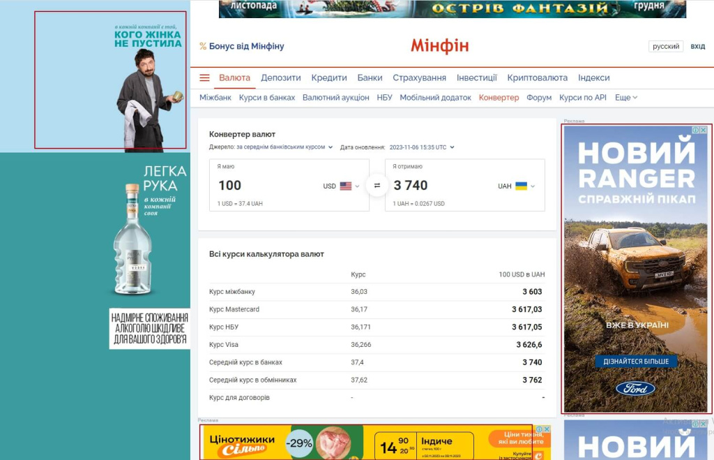Open the Індекси tab
Screen dimensions: 714x460
pos(594,78)
